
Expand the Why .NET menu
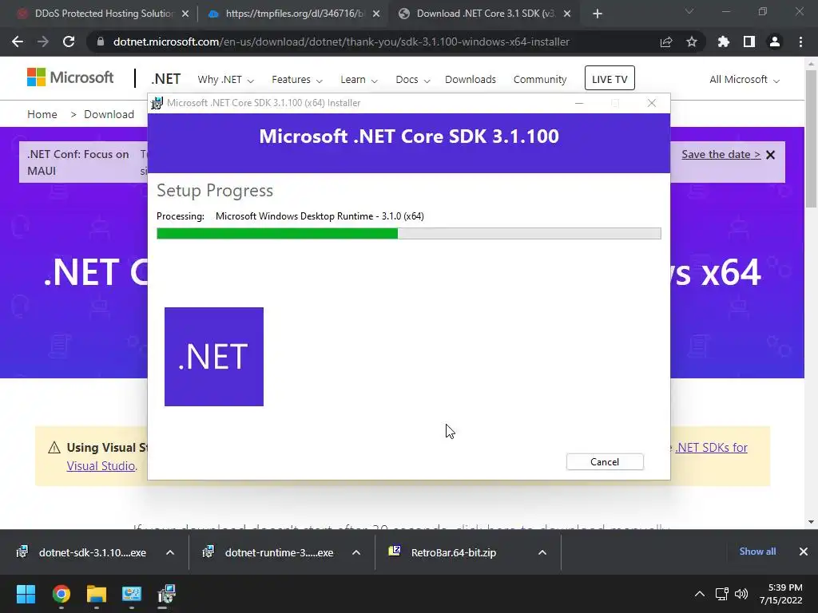(x=225, y=80)
